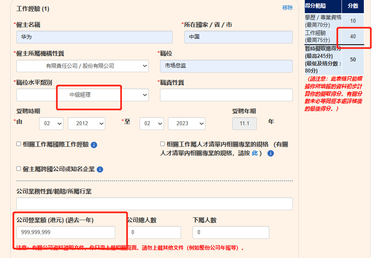Enable the 僱主屬跨國公司或知名企業 checkbox
Screen dimensions: 379x258
coord(19,169)
